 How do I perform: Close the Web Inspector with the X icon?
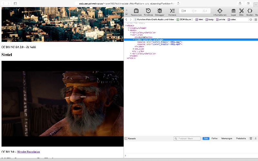pos(126,10)
